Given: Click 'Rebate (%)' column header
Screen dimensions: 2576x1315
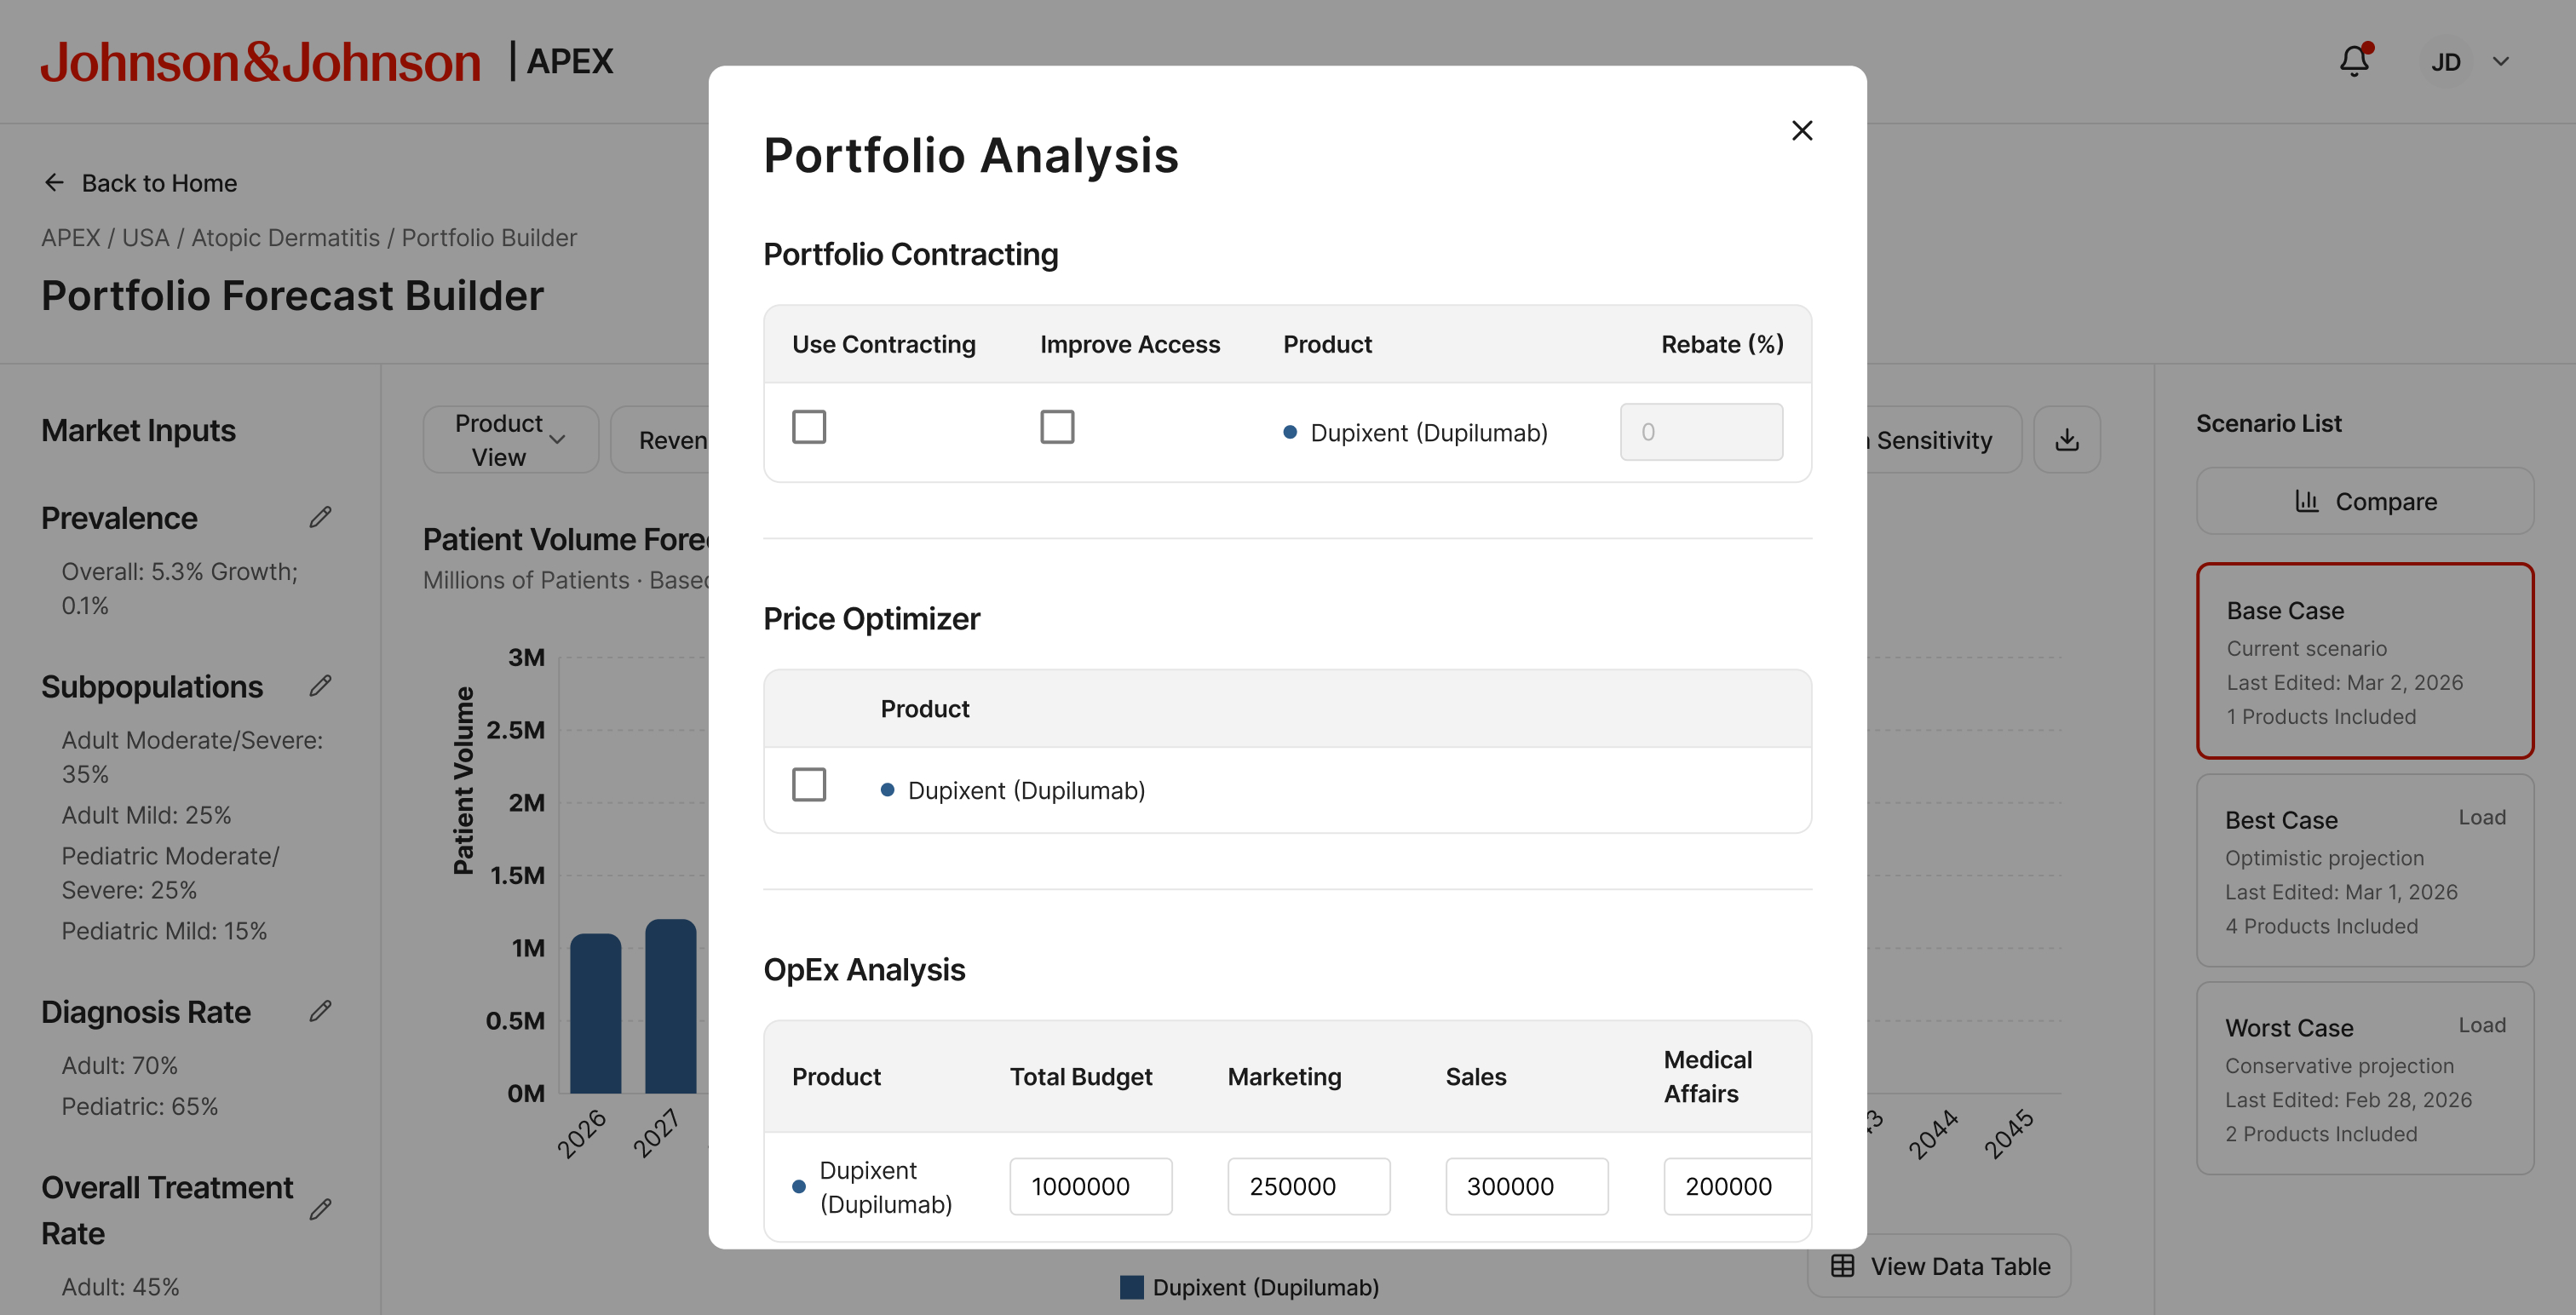Looking at the screenshot, I should point(1722,344).
